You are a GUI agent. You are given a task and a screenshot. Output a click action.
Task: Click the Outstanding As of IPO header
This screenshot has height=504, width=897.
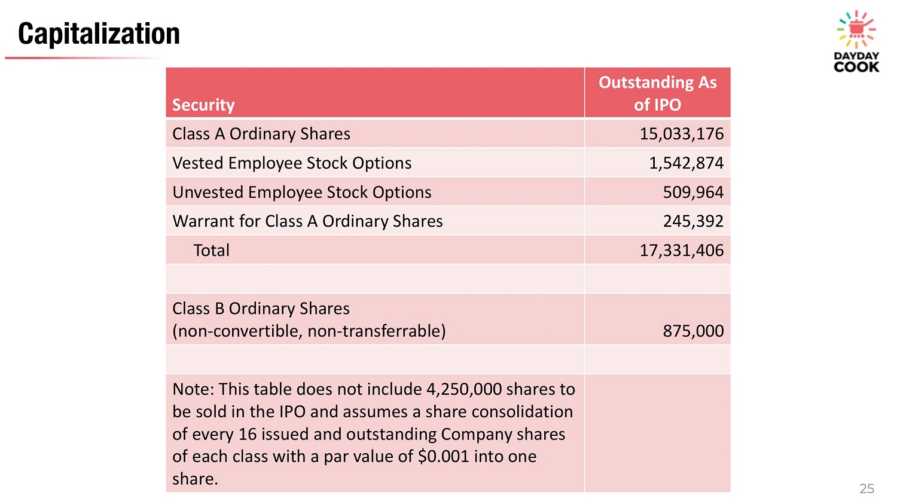(657, 93)
